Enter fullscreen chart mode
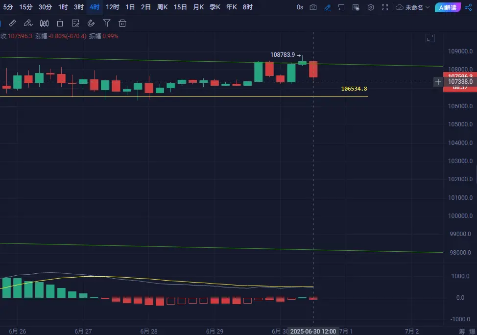477x335 pixels. tap(385, 8)
